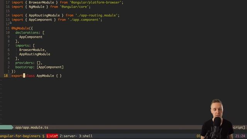Click the 'providers' property key
This screenshot has width=247, height=139.
[24, 63]
